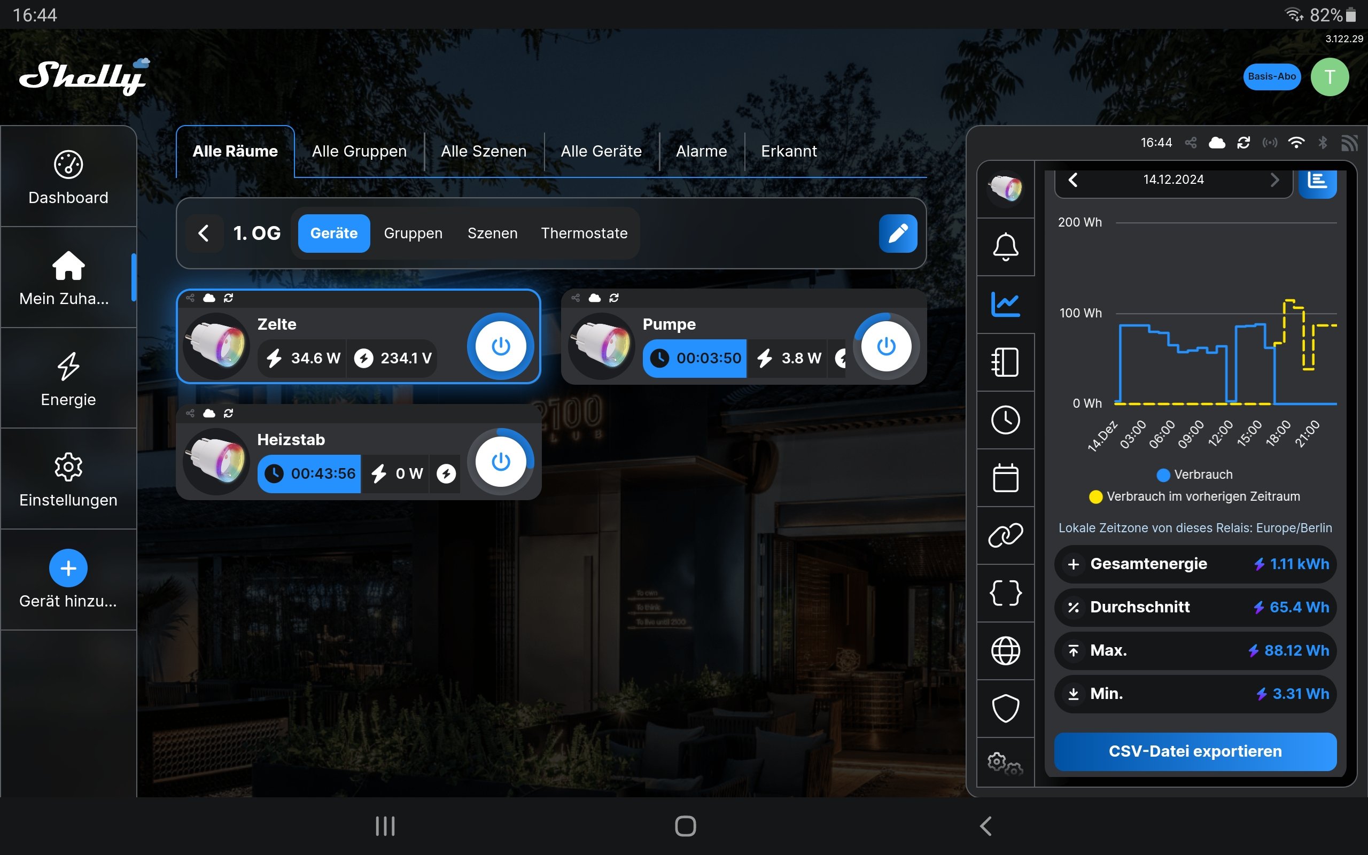Screen dimensions: 1368x855
Task: Toggle Verbrauch legend entry
Action: point(1194,475)
